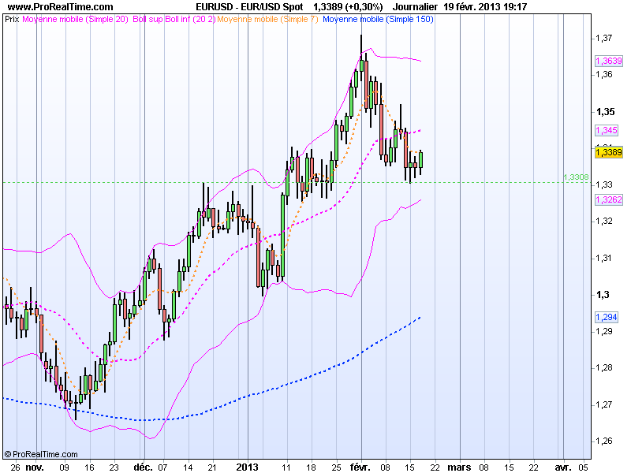631x473 pixels.
Task: Click the 05 date label after avr.
Action: tap(584, 467)
